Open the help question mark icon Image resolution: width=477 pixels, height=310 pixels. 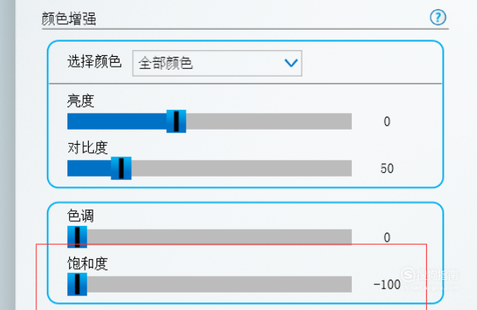(438, 17)
